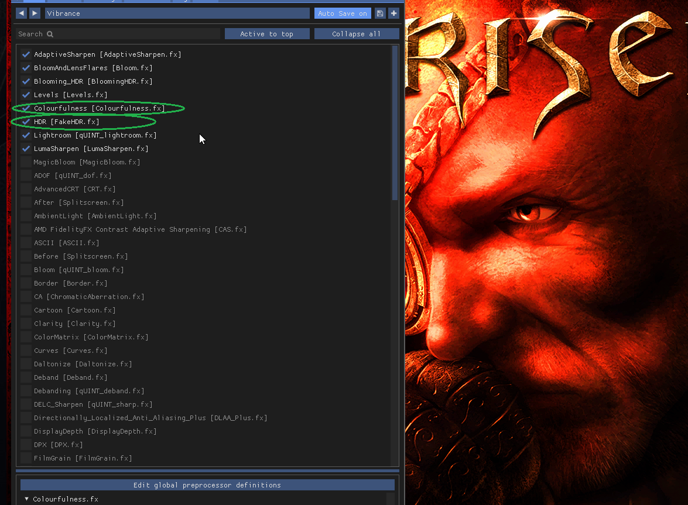
Task: Select the 'LumaSharpen [LumaSharpen.fx]' row text
Action: tap(91, 149)
